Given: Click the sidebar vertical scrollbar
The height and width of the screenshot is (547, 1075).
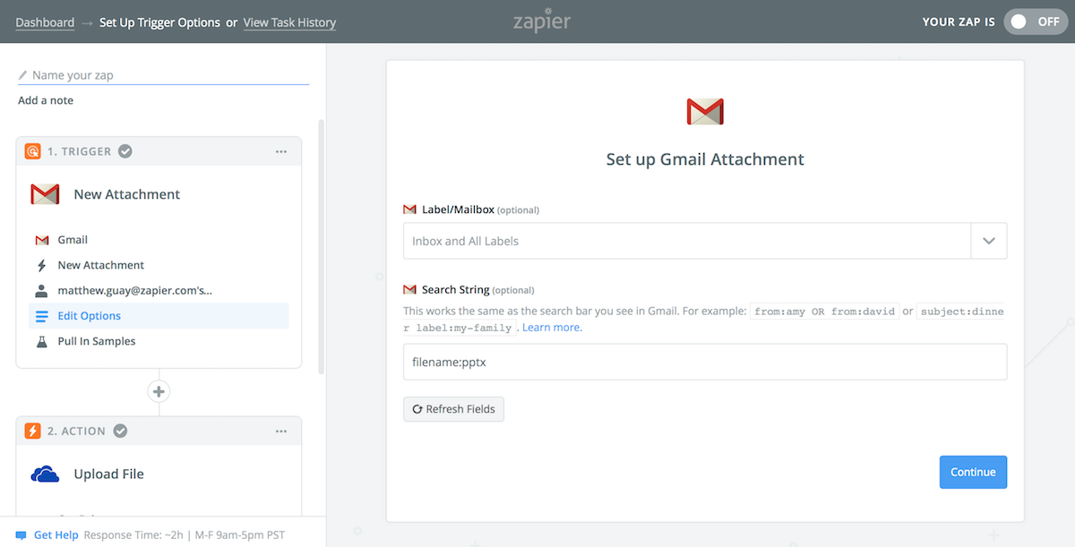Looking at the screenshot, I should click(321, 246).
